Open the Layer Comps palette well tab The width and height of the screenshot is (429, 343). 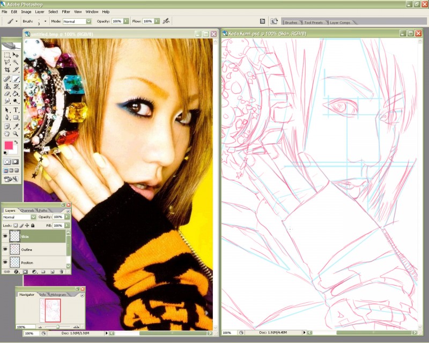click(340, 23)
